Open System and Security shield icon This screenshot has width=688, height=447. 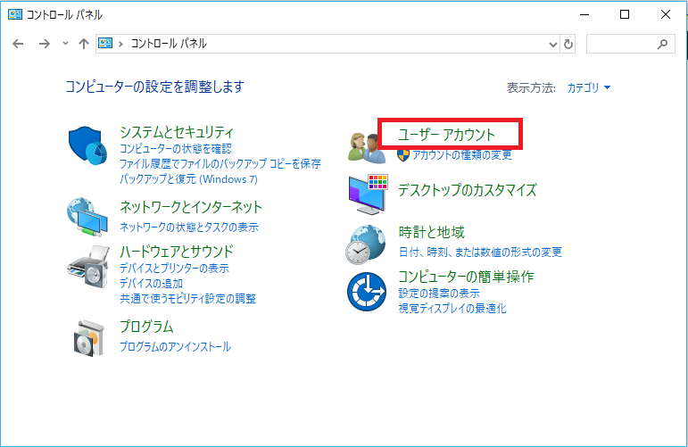pos(87,145)
